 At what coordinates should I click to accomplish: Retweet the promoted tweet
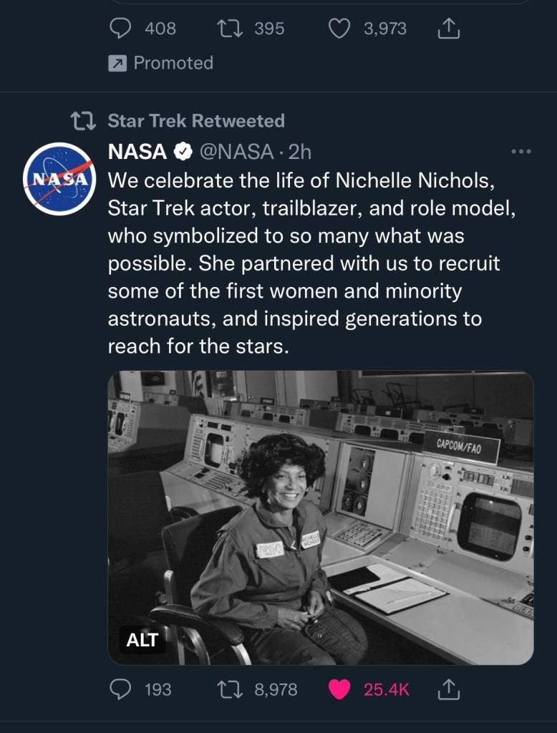coord(228,29)
